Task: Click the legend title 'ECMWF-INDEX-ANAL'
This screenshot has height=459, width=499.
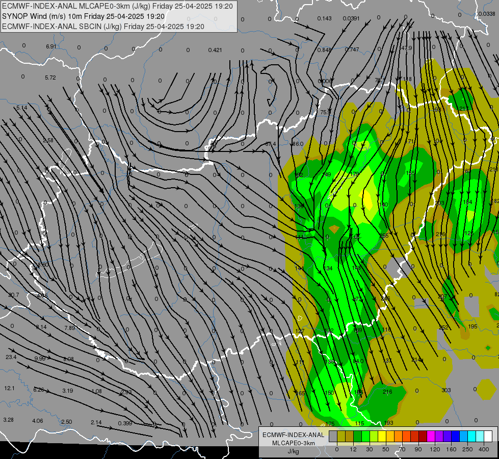Action: (x=293, y=435)
